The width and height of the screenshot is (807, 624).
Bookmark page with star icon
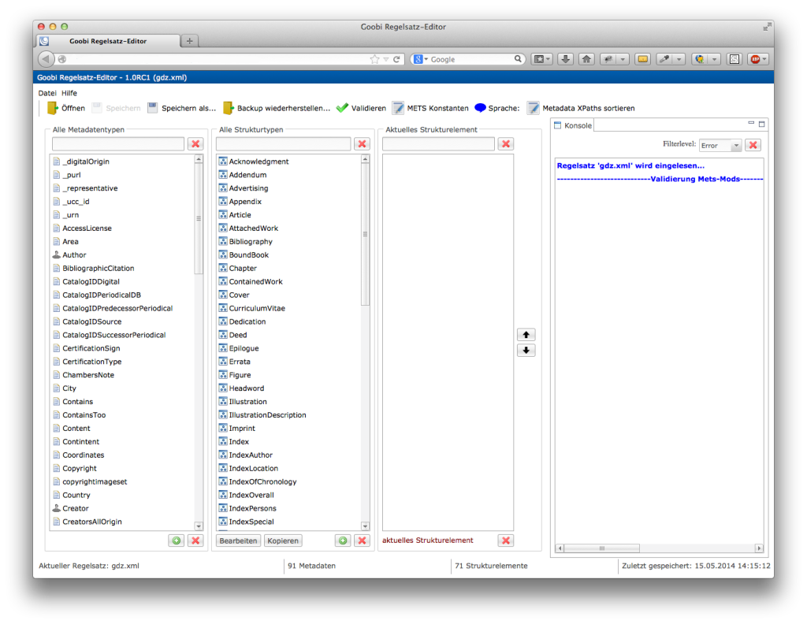click(374, 59)
